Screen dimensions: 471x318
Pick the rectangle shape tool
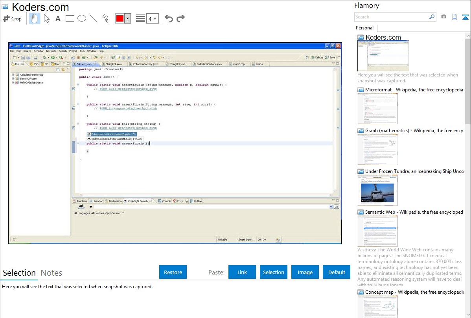[70, 18]
